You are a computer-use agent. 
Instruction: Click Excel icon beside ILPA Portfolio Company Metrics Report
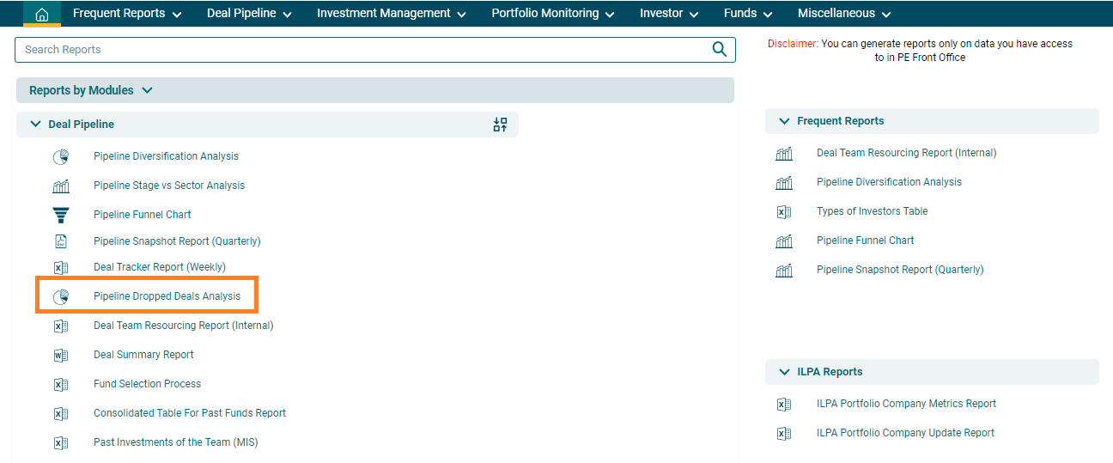click(x=783, y=404)
